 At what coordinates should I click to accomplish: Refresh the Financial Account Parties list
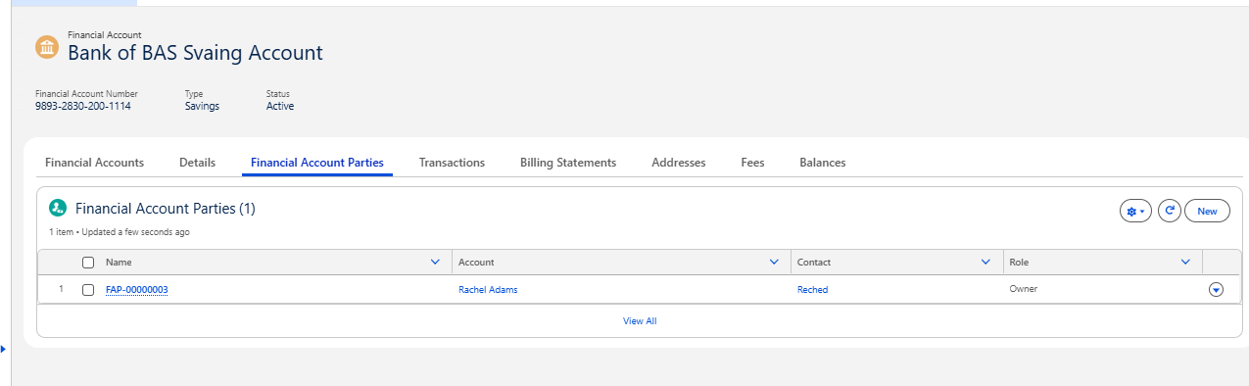click(x=1169, y=211)
